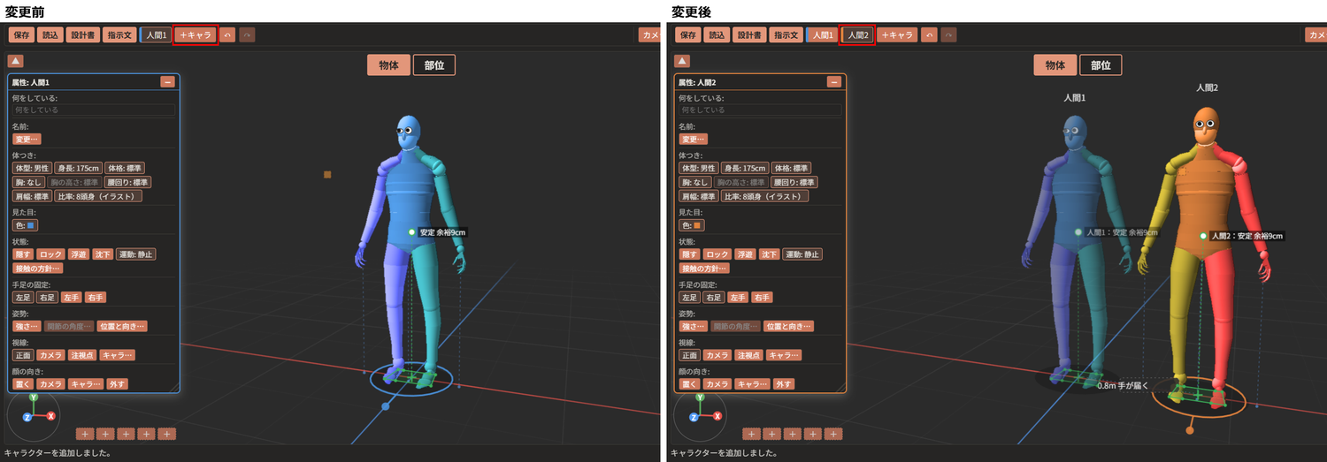The height and width of the screenshot is (462, 1327).
Task: Toggle the 右足 foot lock in the 変更前 panel
Action: (x=47, y=298)
